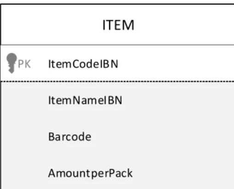Image resolution: width=234 pixels, height=189 pixels.
Task: Click the AmountperPack attribute
Action: pyautogui.click(x=90, y=173)
